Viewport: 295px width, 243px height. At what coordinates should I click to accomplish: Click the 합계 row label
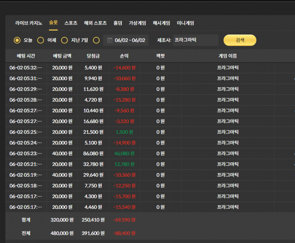pos(26,220)
